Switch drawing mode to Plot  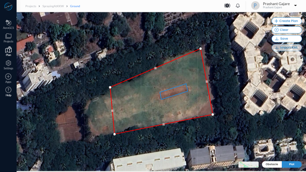292,164
